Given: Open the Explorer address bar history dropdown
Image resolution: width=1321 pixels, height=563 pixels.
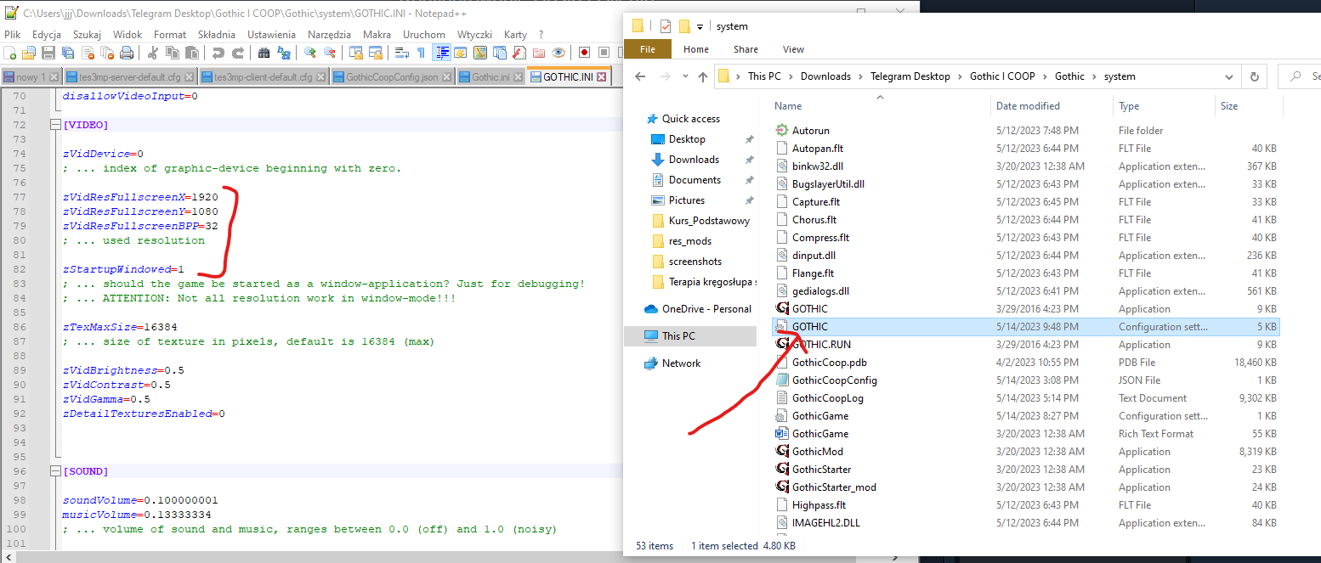Looking at the screenshot, I should click(1228, 76).
